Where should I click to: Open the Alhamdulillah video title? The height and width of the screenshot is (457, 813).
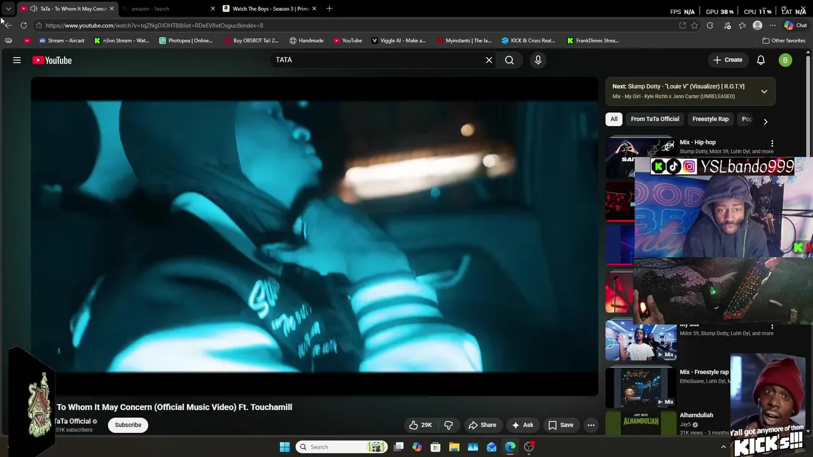(696, 415)
